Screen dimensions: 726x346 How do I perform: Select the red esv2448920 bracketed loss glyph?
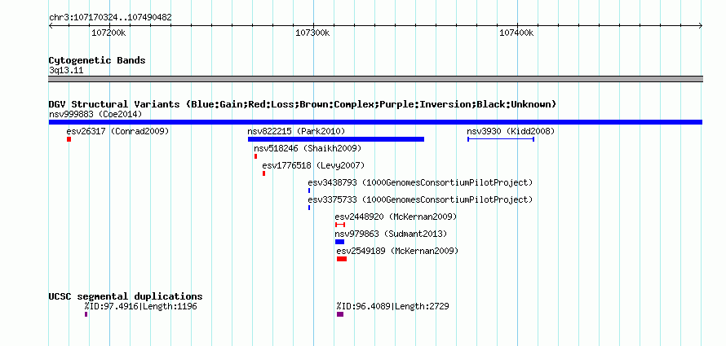tap(340, 225)
